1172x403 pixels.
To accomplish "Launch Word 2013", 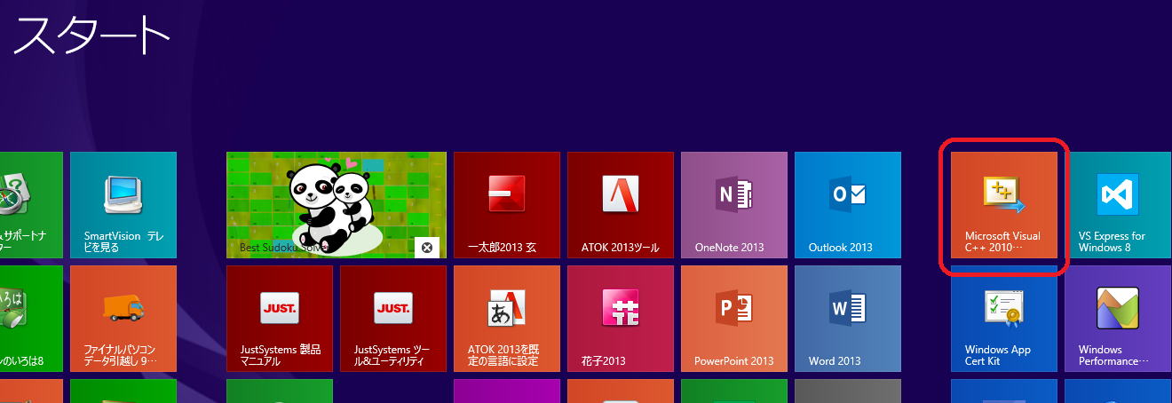I will pos(848,319).
